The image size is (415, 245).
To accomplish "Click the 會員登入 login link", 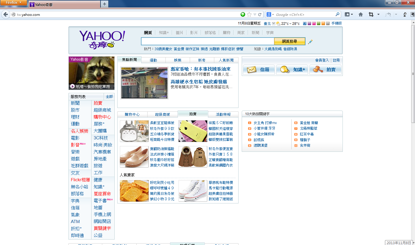I will (x=322, y=60).
